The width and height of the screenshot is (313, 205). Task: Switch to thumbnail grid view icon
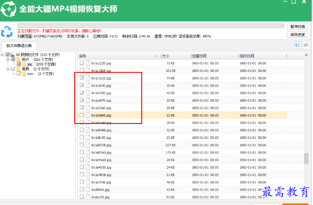pyautogui.click(x=305, y=45)
